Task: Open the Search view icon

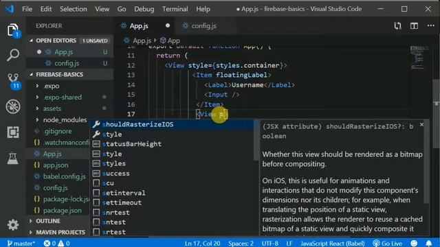Action: [13, 55]
